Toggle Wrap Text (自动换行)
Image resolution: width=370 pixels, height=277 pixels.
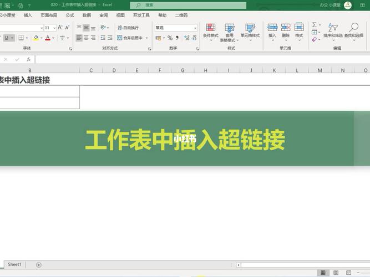[x=128, y=28]
